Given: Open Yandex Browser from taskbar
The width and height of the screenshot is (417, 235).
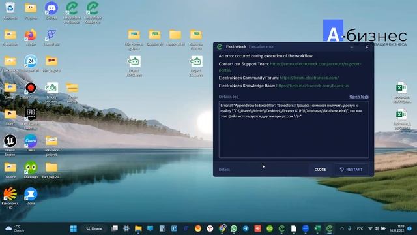Looking at the screenshot, I should point(210,228).
